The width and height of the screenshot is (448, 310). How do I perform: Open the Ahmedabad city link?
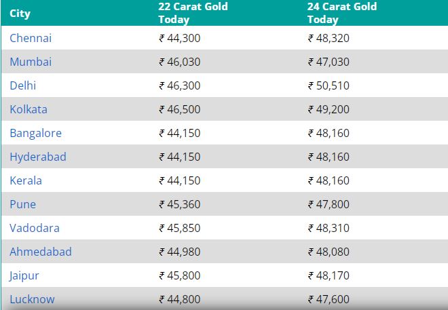click(41, 252)
